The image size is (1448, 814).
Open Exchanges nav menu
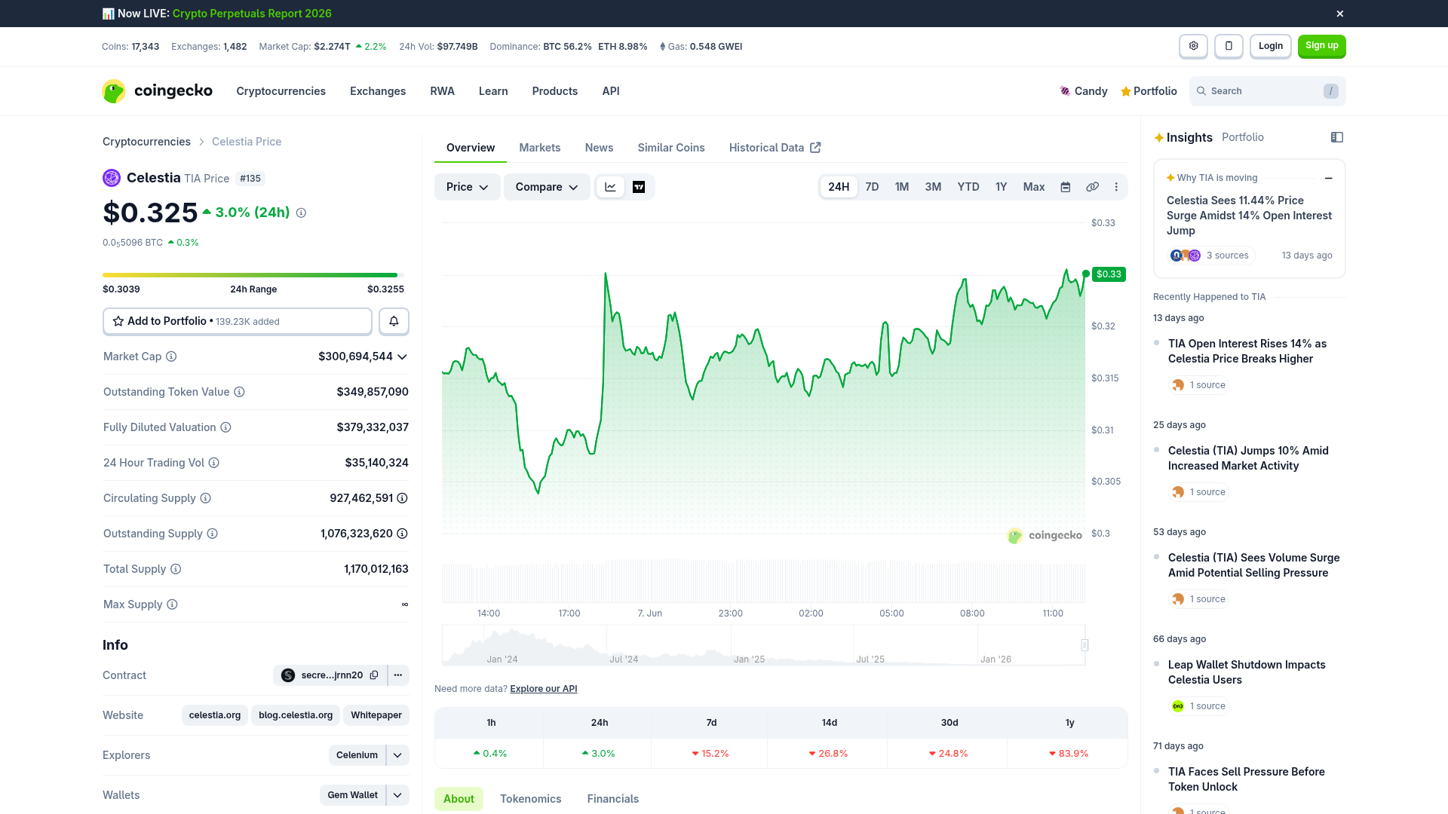[x=378, y=91]
